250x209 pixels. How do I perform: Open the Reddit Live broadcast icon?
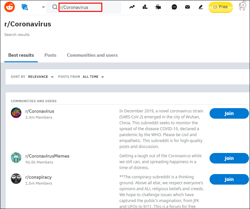(158, 7)
